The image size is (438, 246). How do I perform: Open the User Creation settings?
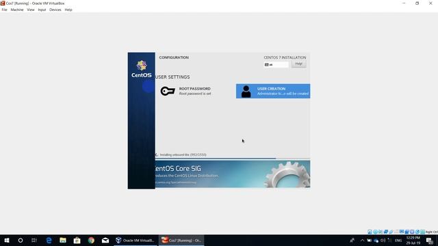point(273,91)
